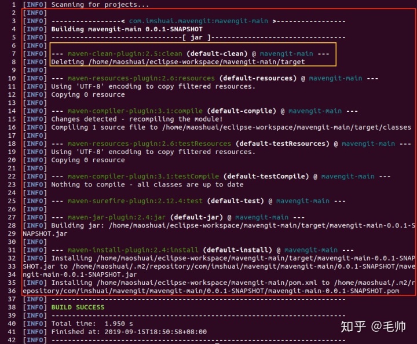This screenshot has height=344, width=417.
Task: Click the green 'BUILD SUCCESS' text
Action: pyautogui.click(x=78, y=308)
